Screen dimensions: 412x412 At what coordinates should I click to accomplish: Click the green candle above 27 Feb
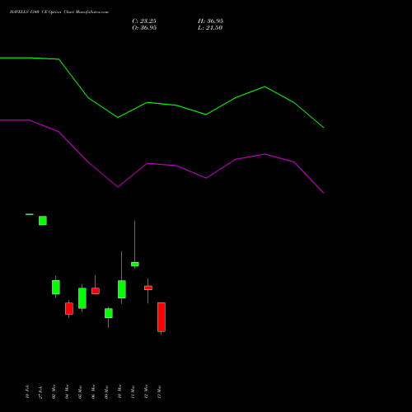43,221
